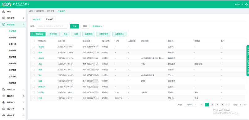Click the 教务管理 book icon in sidebar
Screen dimensions: 249x120
pos(4,25)
